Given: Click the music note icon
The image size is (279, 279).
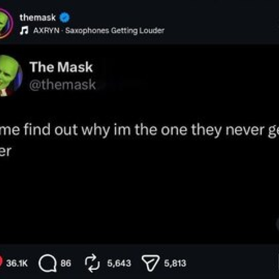Looking at the screenshot, I should point(24,30).
